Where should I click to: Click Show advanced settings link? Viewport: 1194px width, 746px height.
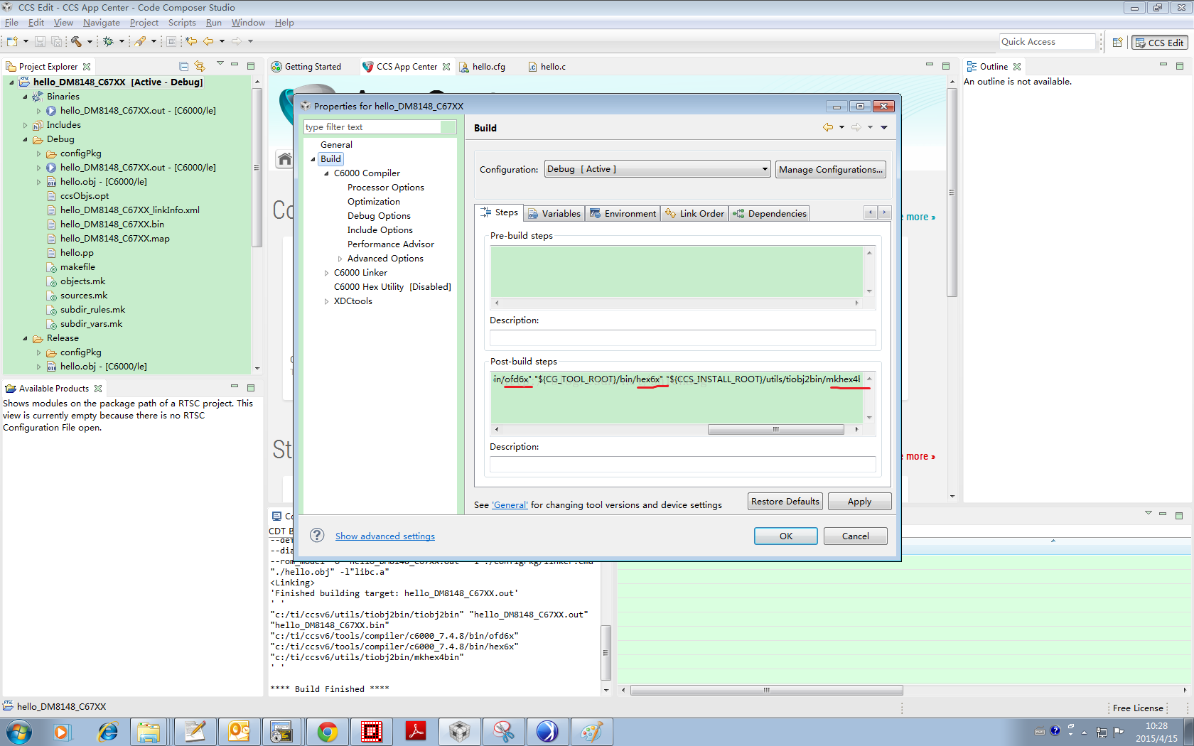[x=385, y=536]
